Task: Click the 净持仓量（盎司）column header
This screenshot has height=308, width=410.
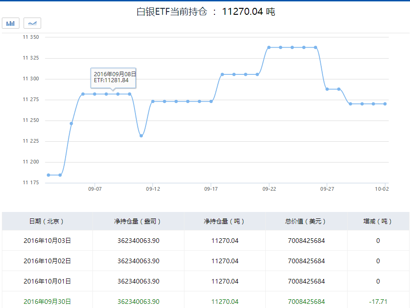Action: click(138, 221)
